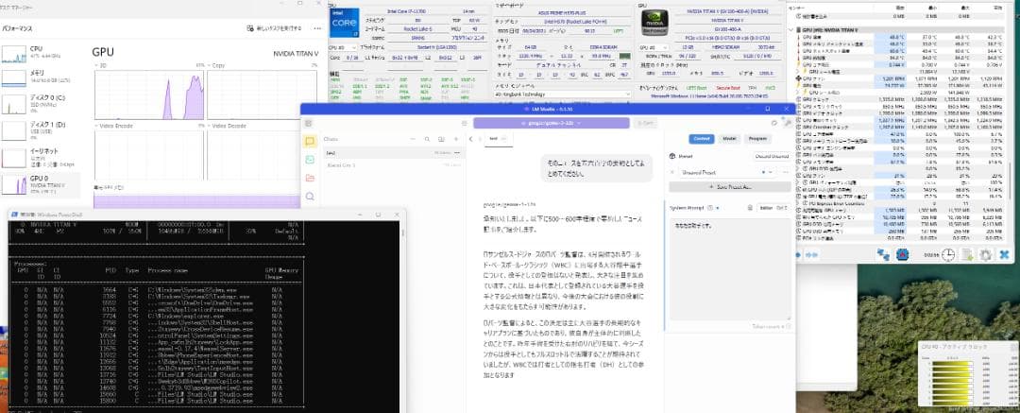The width and height of the screenshot is (1020, 413).
Task: Toggle the LM Studio left sidebar panel icon
Action: coord(308,123)
